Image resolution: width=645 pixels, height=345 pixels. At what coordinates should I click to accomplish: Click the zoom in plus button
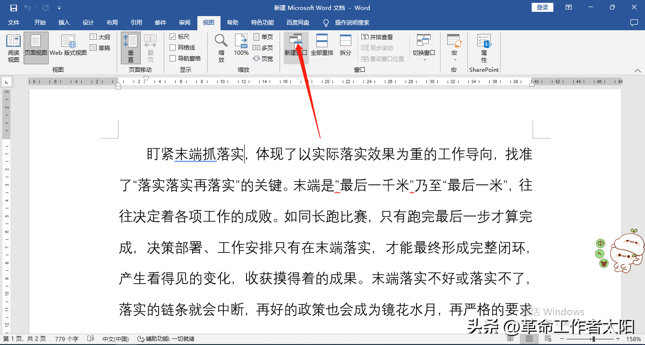pyautogui.click(x=618, y=339)
